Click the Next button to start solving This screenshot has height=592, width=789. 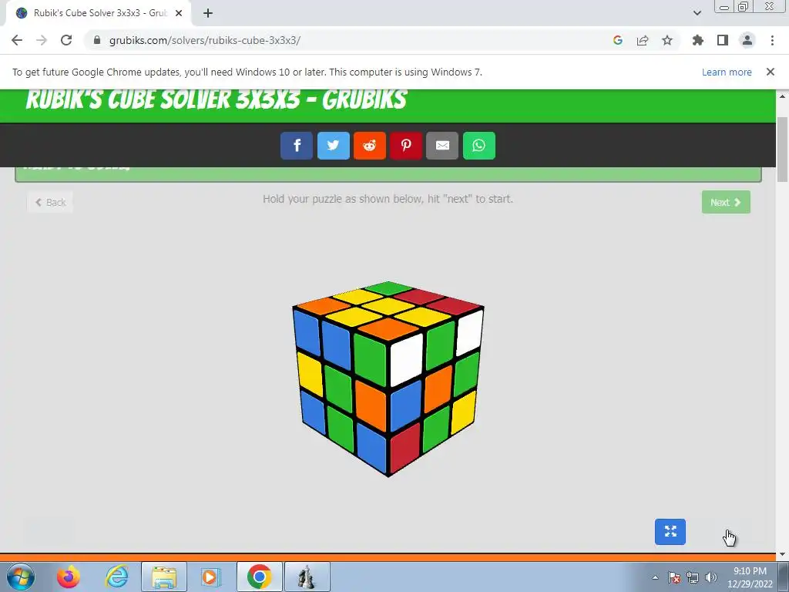click(726, 202)
